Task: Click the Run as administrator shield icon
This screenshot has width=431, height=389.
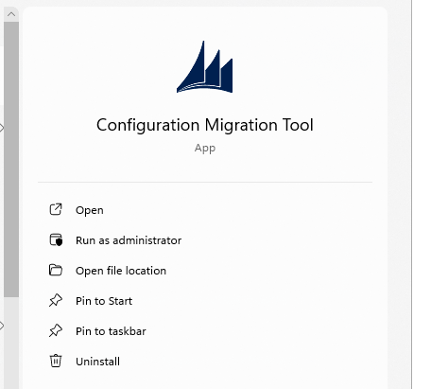Action: 56,239
